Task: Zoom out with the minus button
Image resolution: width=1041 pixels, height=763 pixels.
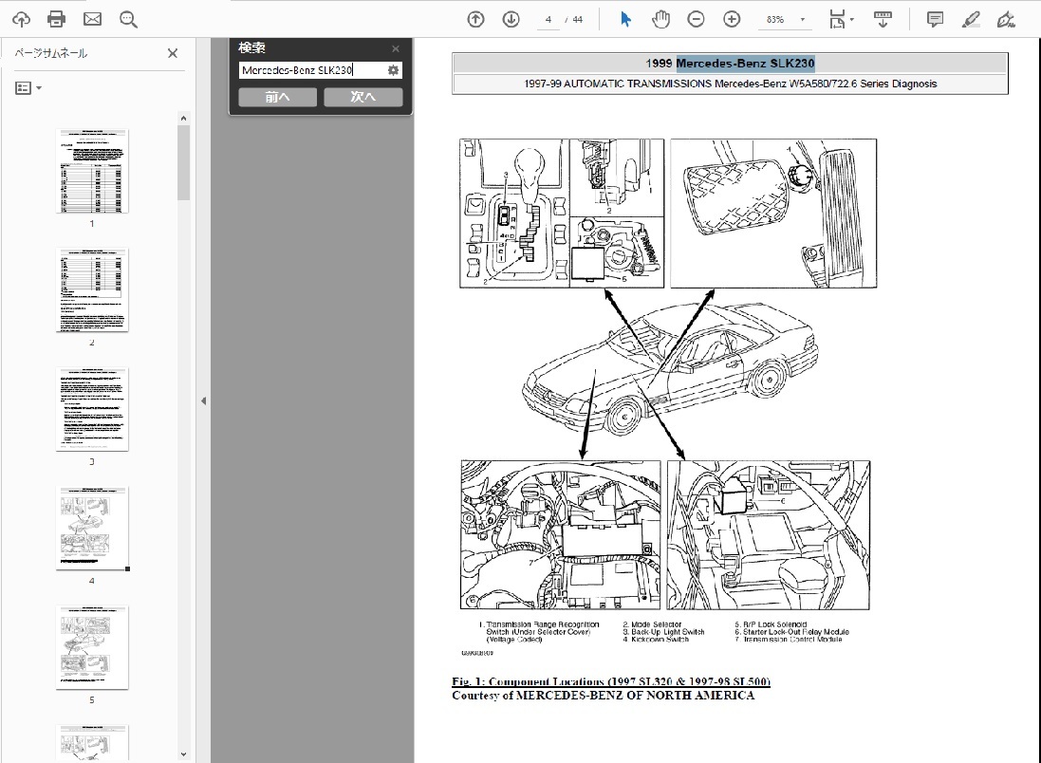Action: 696,19
